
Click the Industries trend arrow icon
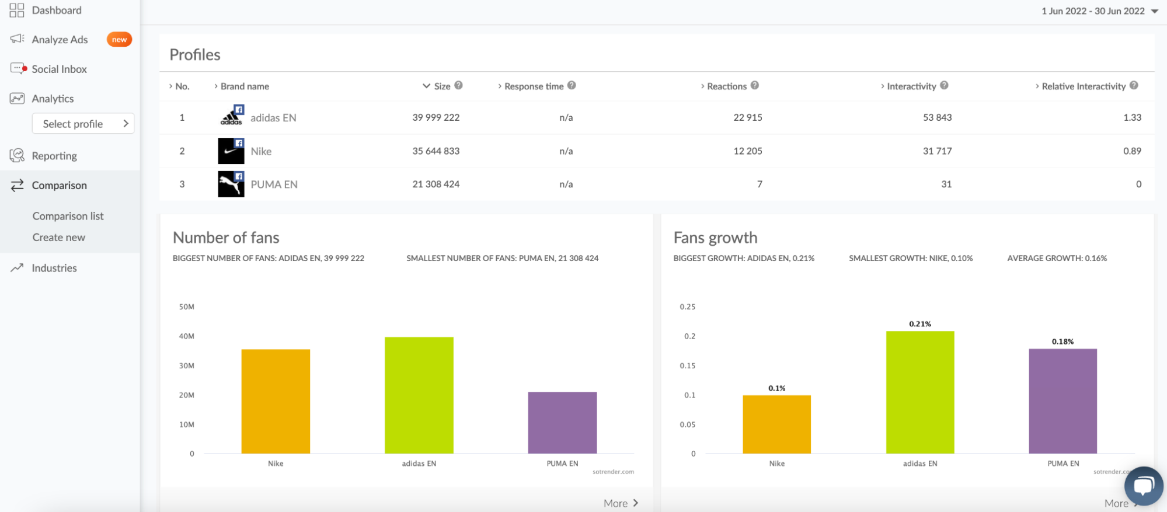[x=17, y=268]
